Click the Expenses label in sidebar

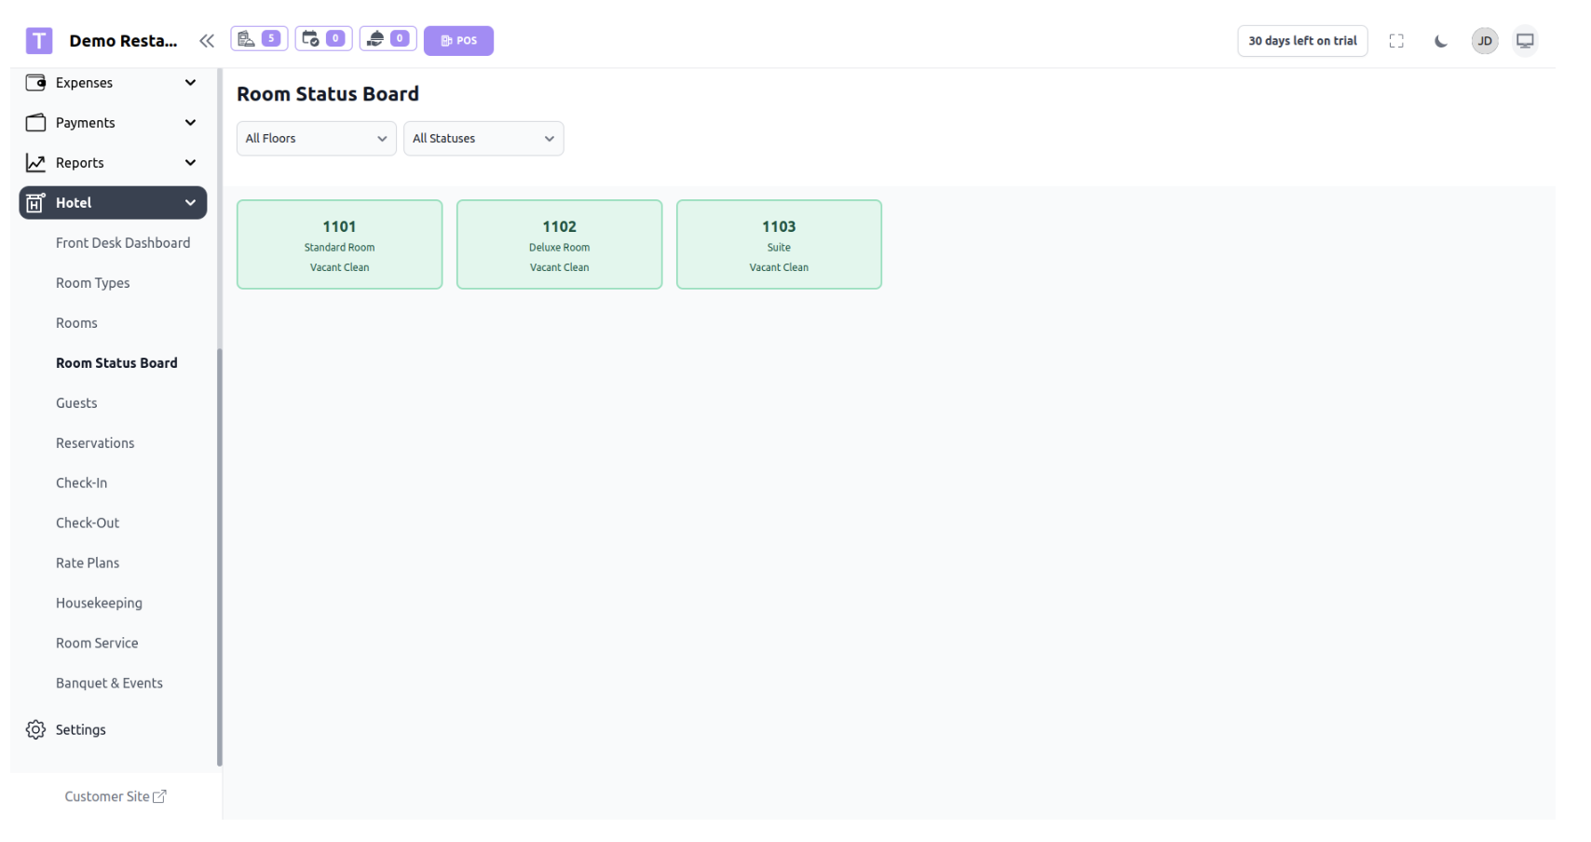click(84, 83)
